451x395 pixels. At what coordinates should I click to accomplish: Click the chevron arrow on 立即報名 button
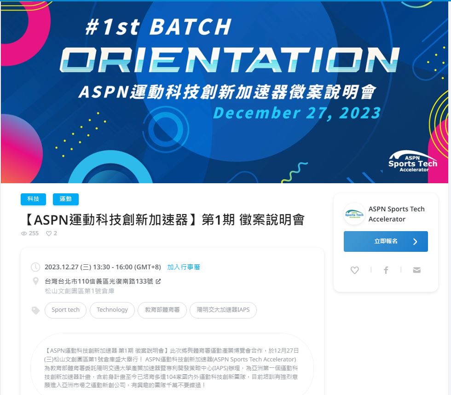[415, 242]
